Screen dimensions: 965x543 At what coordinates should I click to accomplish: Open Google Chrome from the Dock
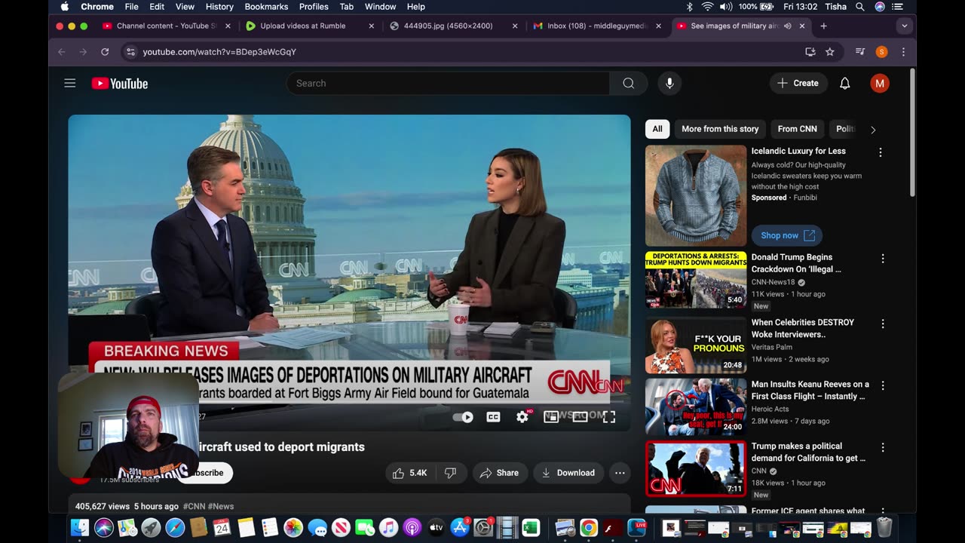(x=589, y=528)
